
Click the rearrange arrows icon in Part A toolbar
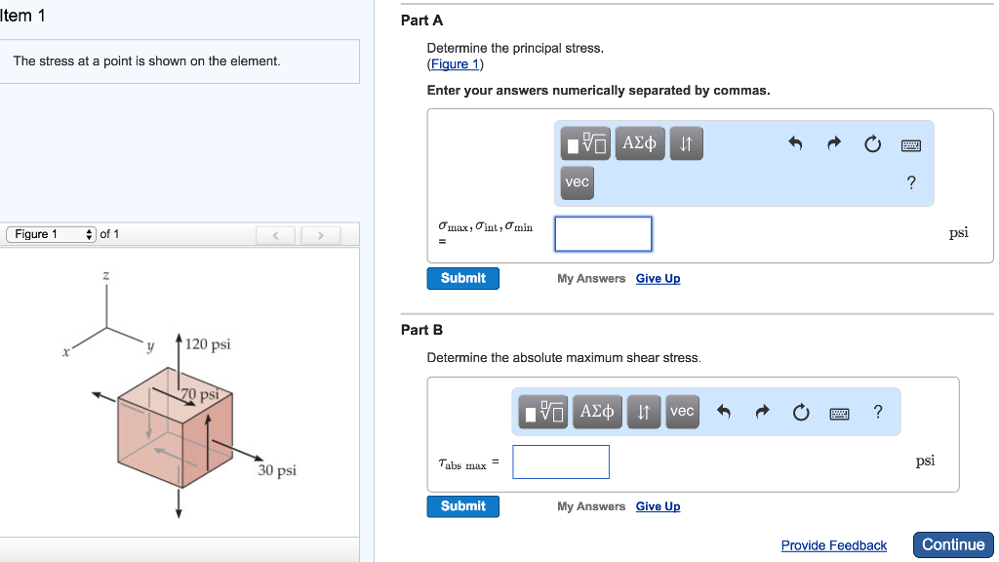[686, 142]
